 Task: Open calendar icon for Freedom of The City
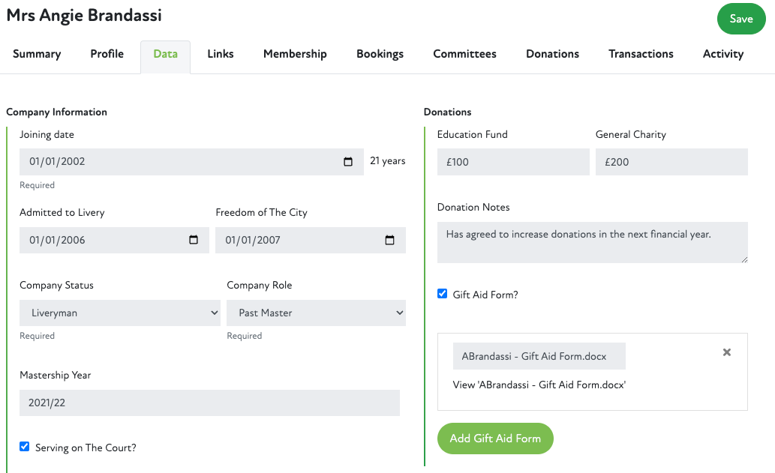point(389,241)
